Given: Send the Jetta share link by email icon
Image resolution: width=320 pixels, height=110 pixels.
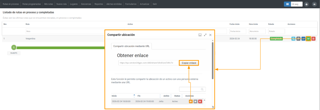Looking at the screenshot, I should (x=195, y=101).
